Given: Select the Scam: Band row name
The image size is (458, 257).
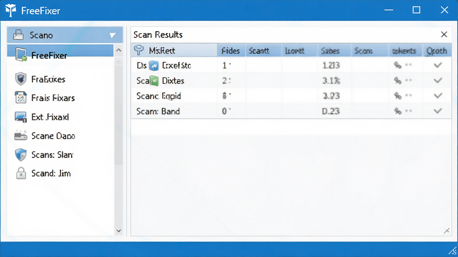Looking at the screenshot, I should [x=158, y=111].
